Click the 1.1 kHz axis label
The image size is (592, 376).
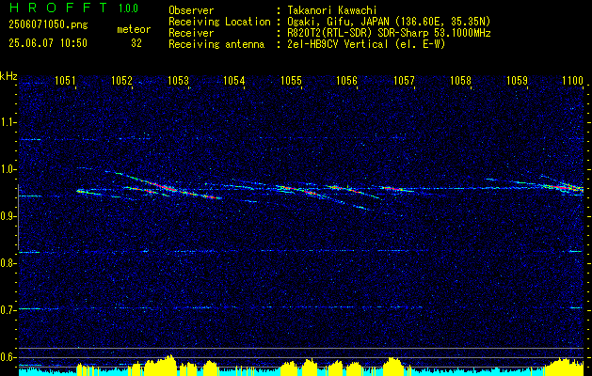click(x=8, y=122)
